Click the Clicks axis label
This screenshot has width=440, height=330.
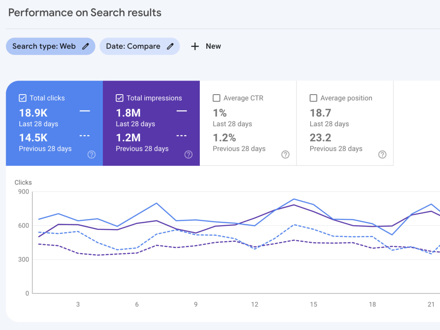point(23,183)
